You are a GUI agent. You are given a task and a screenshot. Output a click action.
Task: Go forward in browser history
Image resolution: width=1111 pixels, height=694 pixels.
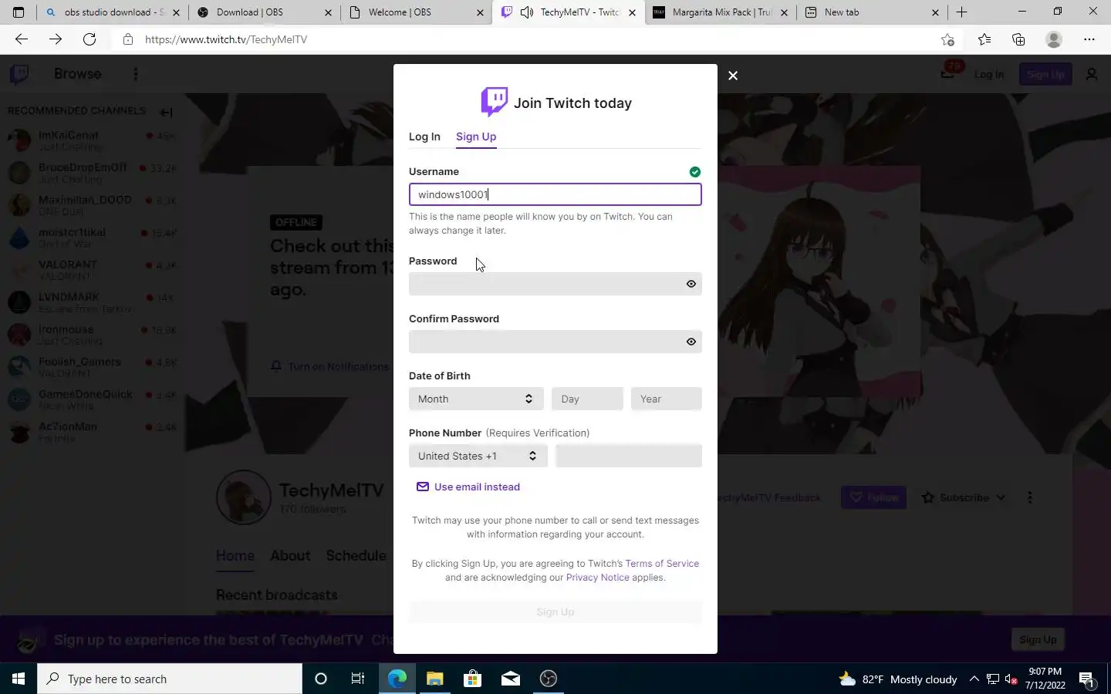(x=56, y=39)
